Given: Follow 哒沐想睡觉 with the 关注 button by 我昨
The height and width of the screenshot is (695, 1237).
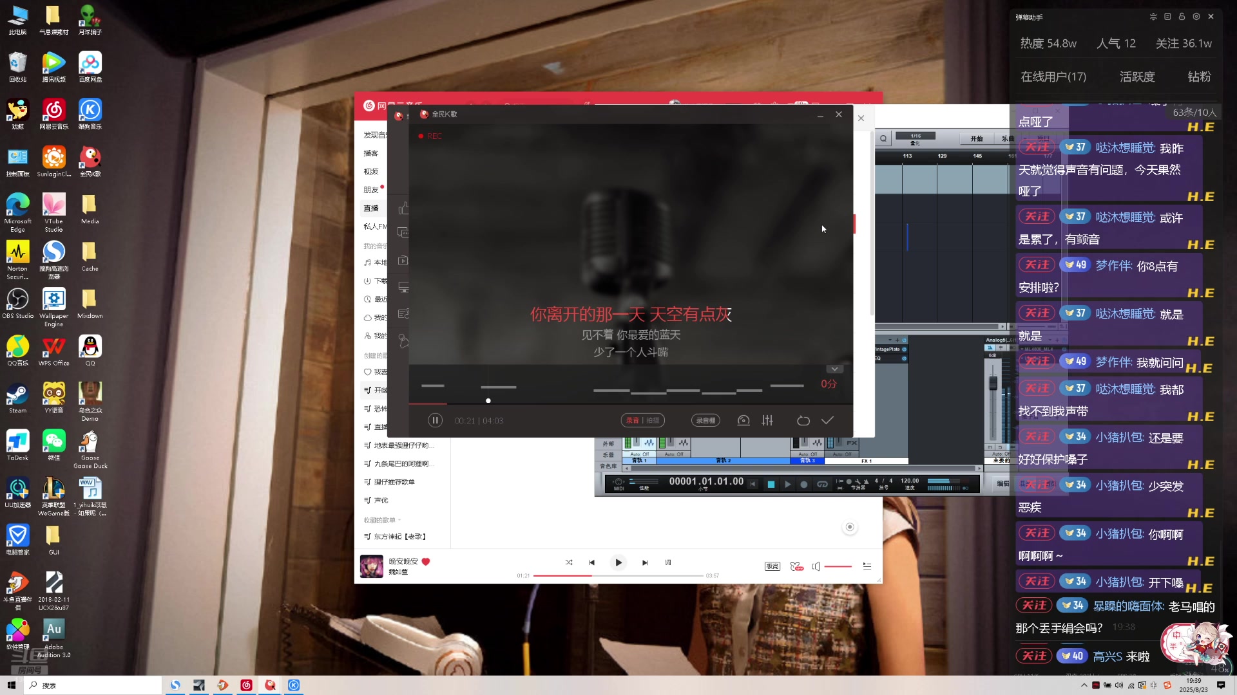Looking at the screenshot, I should coord(1037,147).
